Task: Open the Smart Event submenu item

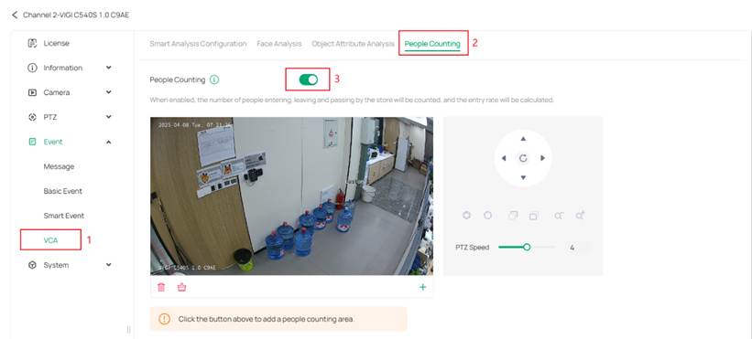Action: click(64, 216)
